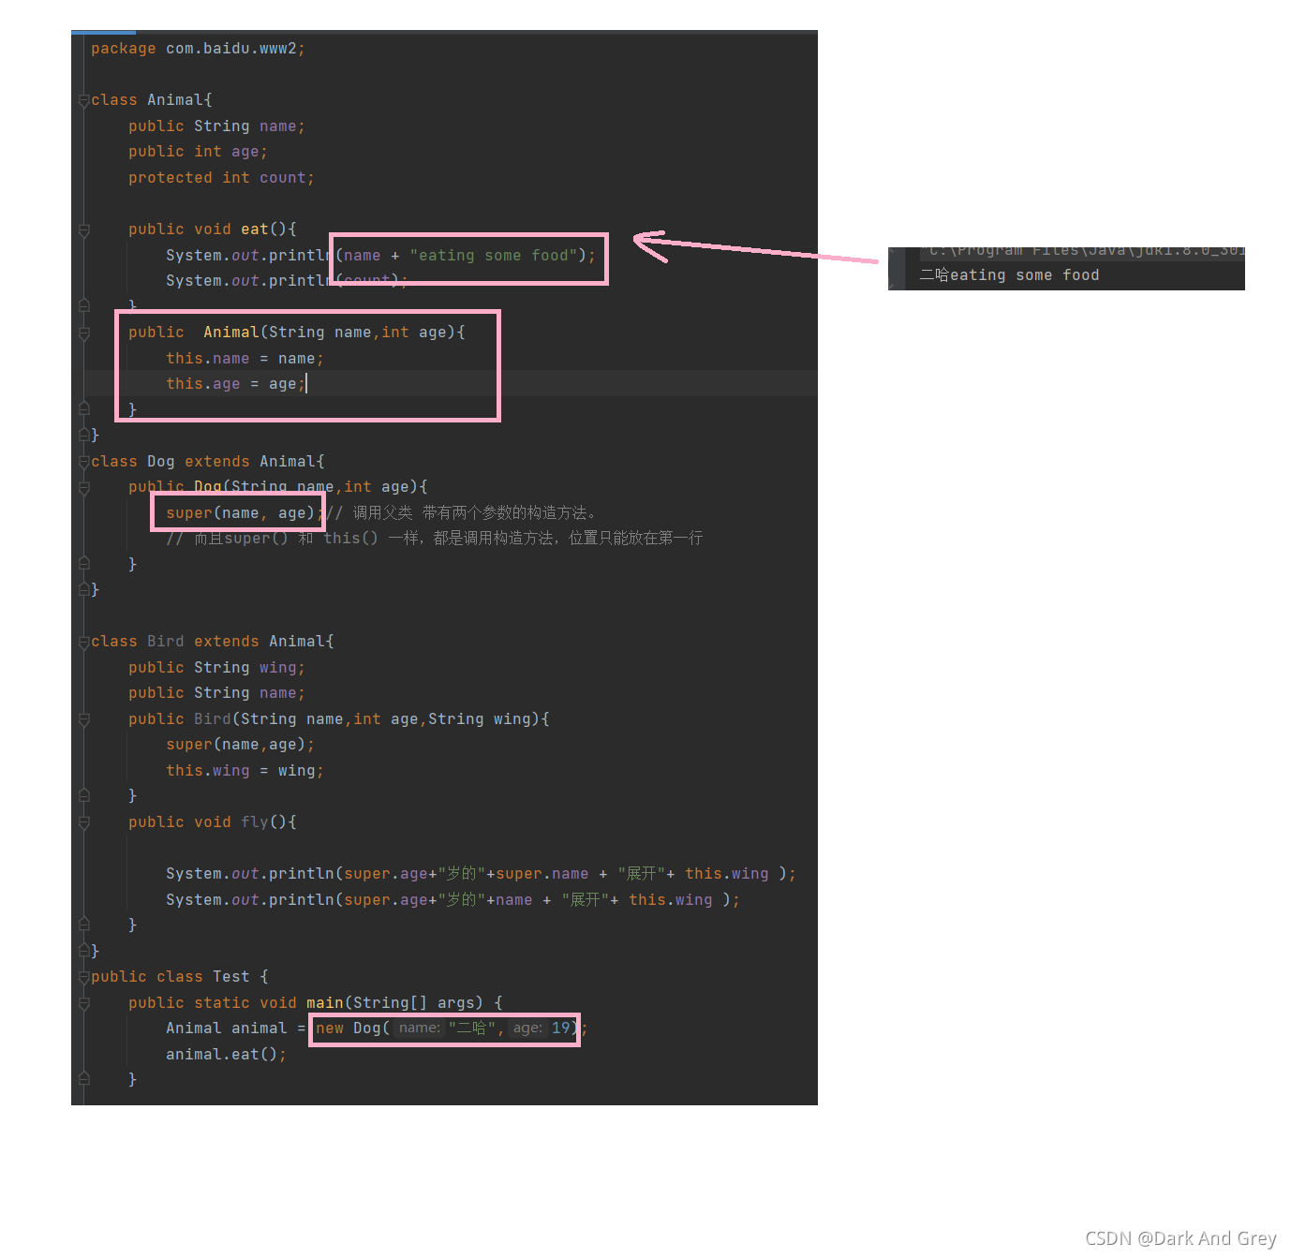Click console output '二哈eating some food'
Viewport: 1291px width, 1258px height.
[x=1009, y=275]
